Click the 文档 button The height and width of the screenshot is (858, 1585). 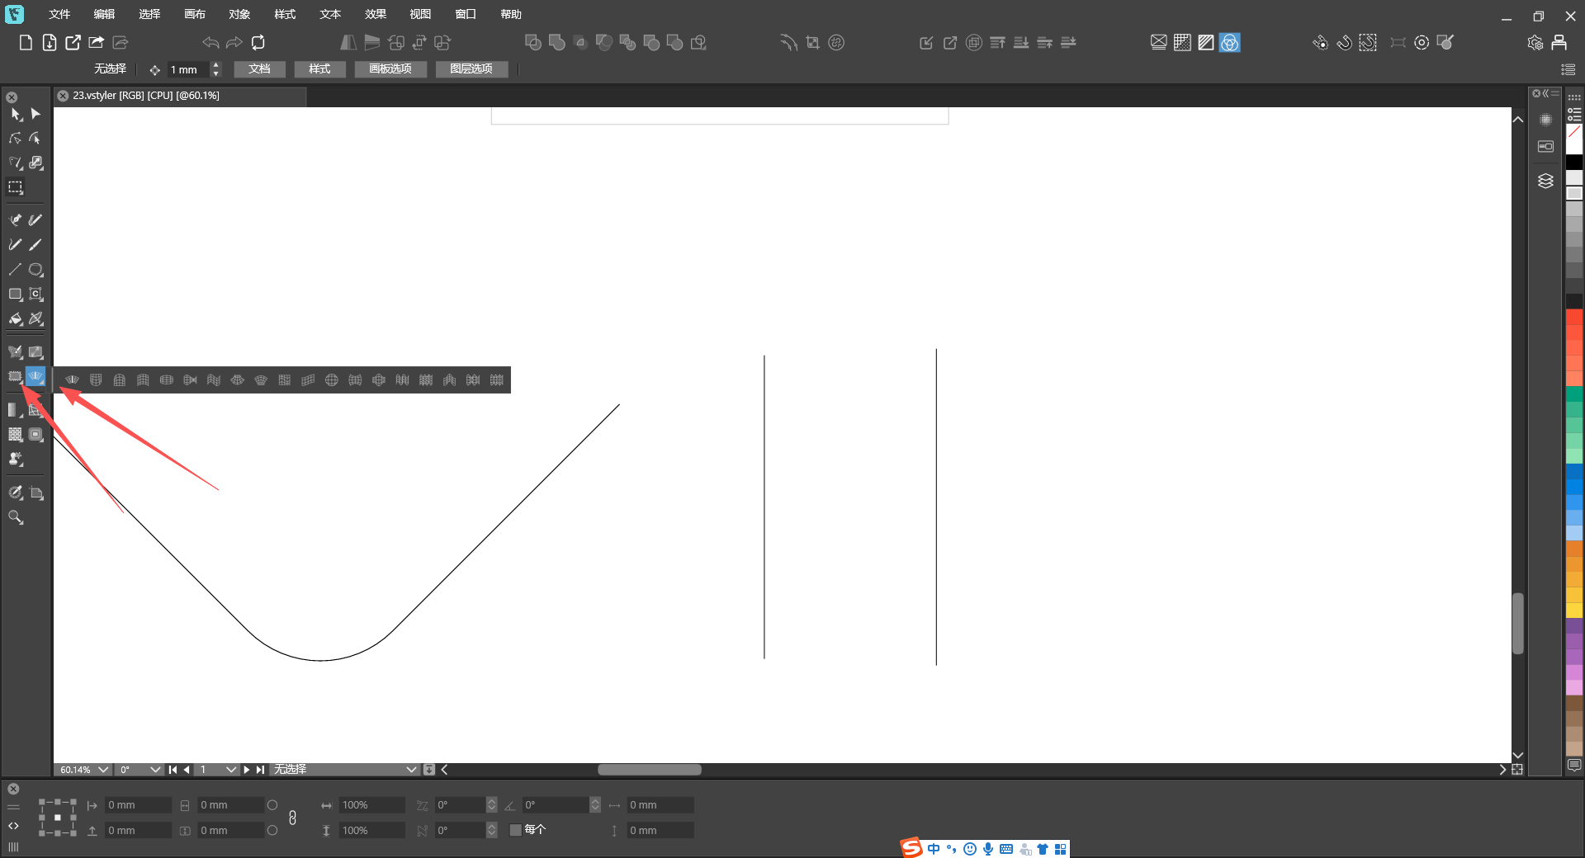click(x=259, y=69)
